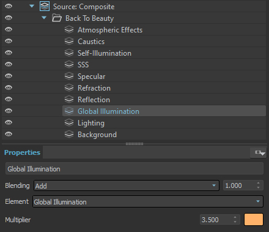Open the Element dropdown for Global Illumination

(148, 201)
